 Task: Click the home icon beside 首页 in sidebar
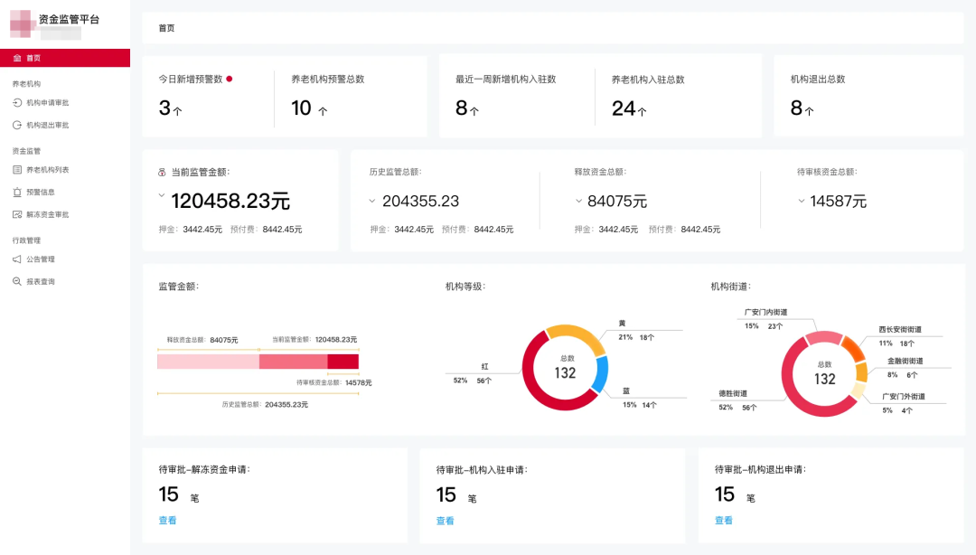coord(17,57)
